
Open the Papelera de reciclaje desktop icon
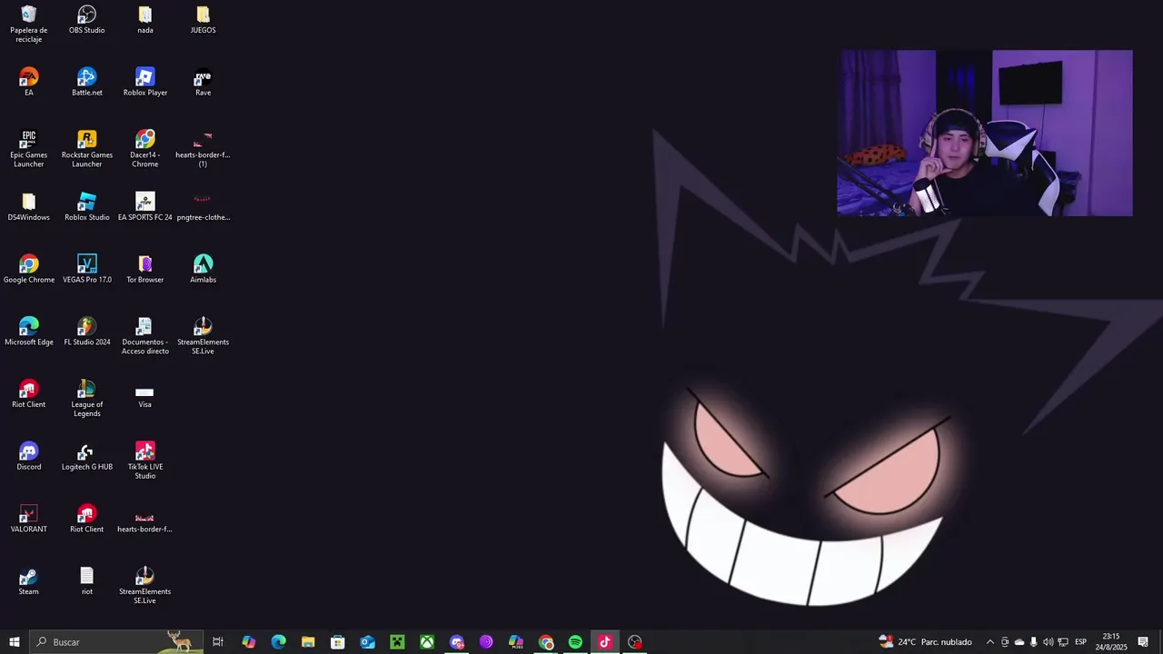(29, 25)
